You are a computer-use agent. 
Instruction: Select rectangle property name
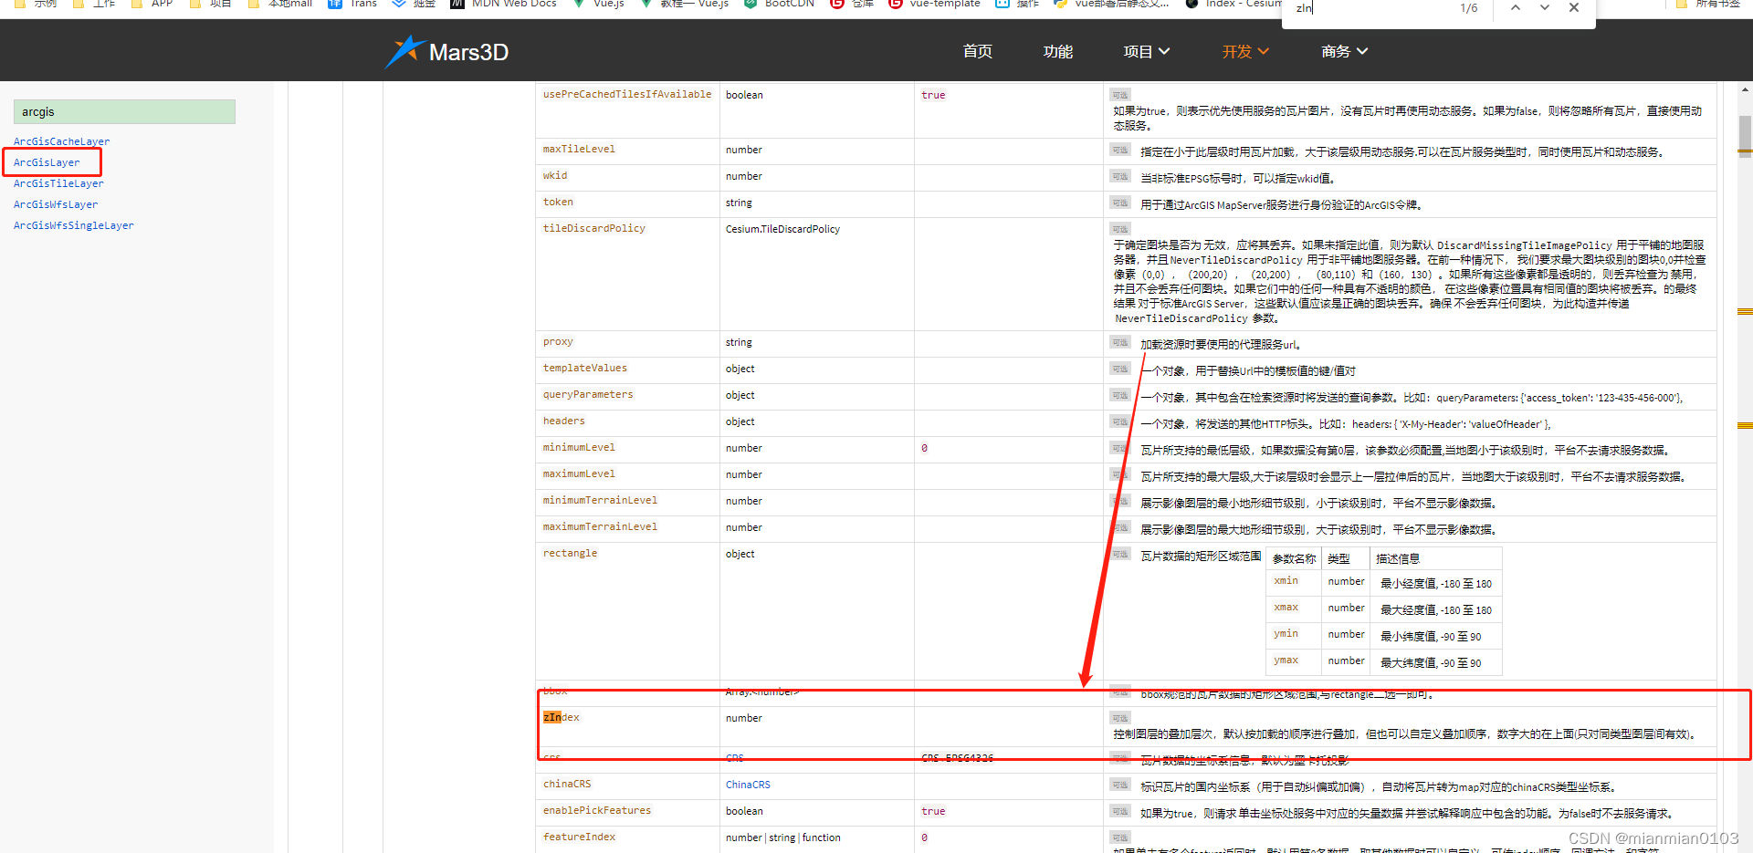click(x=570, y=553)
